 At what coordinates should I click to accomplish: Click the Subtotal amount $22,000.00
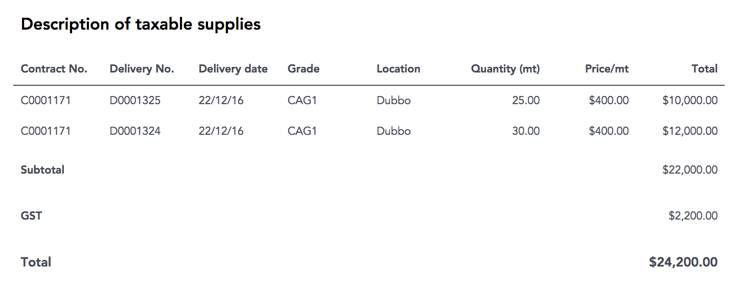click(690, 170)
